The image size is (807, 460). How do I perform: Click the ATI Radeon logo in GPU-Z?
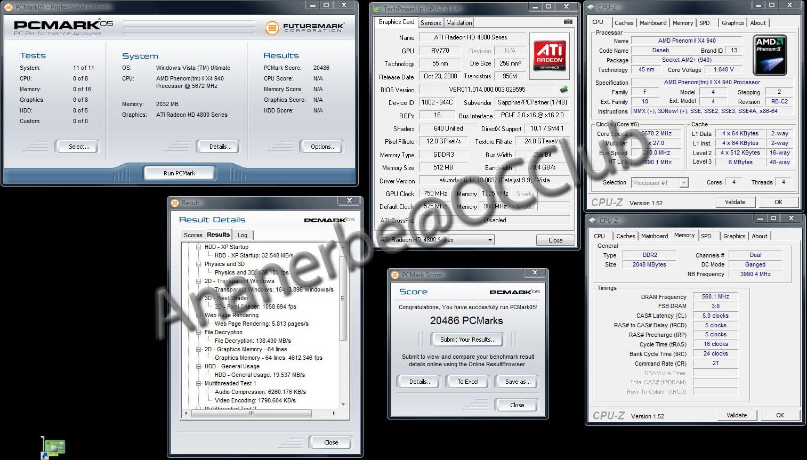click(x=549, y=56)
